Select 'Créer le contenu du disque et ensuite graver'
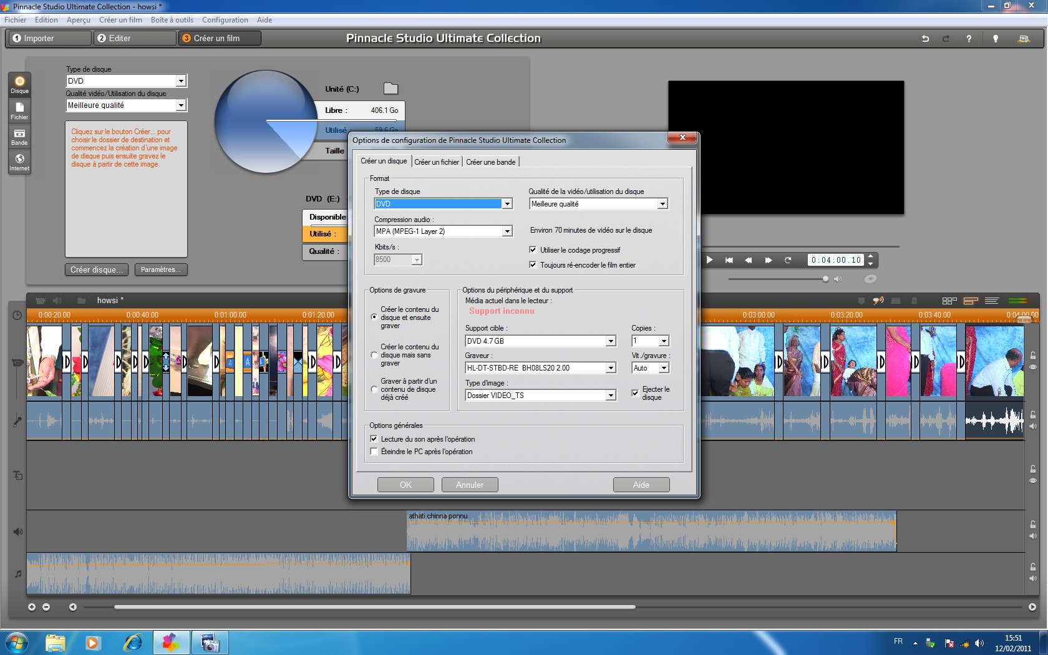The height and width of the screenshot is (655, 1048). (x=374, y=317)
